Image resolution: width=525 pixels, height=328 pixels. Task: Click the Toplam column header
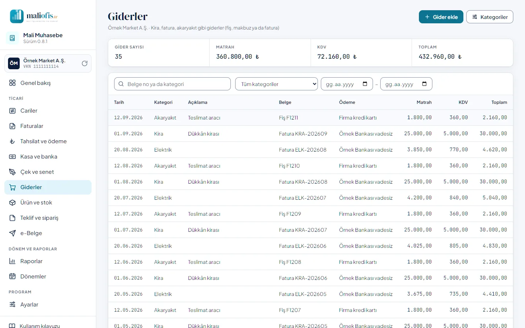[x=499, y=102]
